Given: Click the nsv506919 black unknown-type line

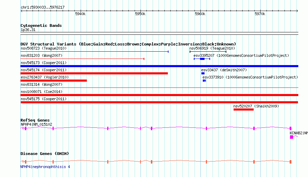Looking at the screenshot, I should (x=208, y=52).
